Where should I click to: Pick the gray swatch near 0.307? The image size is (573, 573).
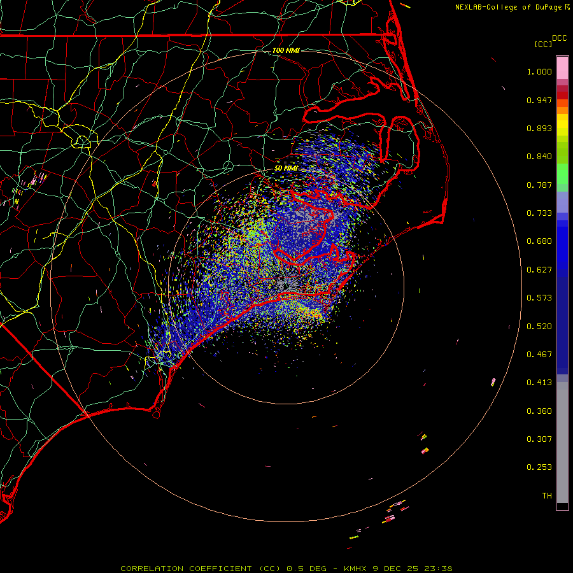click(x=562, y=442)
